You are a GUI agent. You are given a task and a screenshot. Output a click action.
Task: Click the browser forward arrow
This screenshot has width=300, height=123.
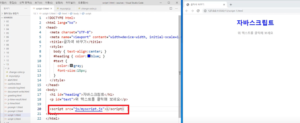[193, 11]
